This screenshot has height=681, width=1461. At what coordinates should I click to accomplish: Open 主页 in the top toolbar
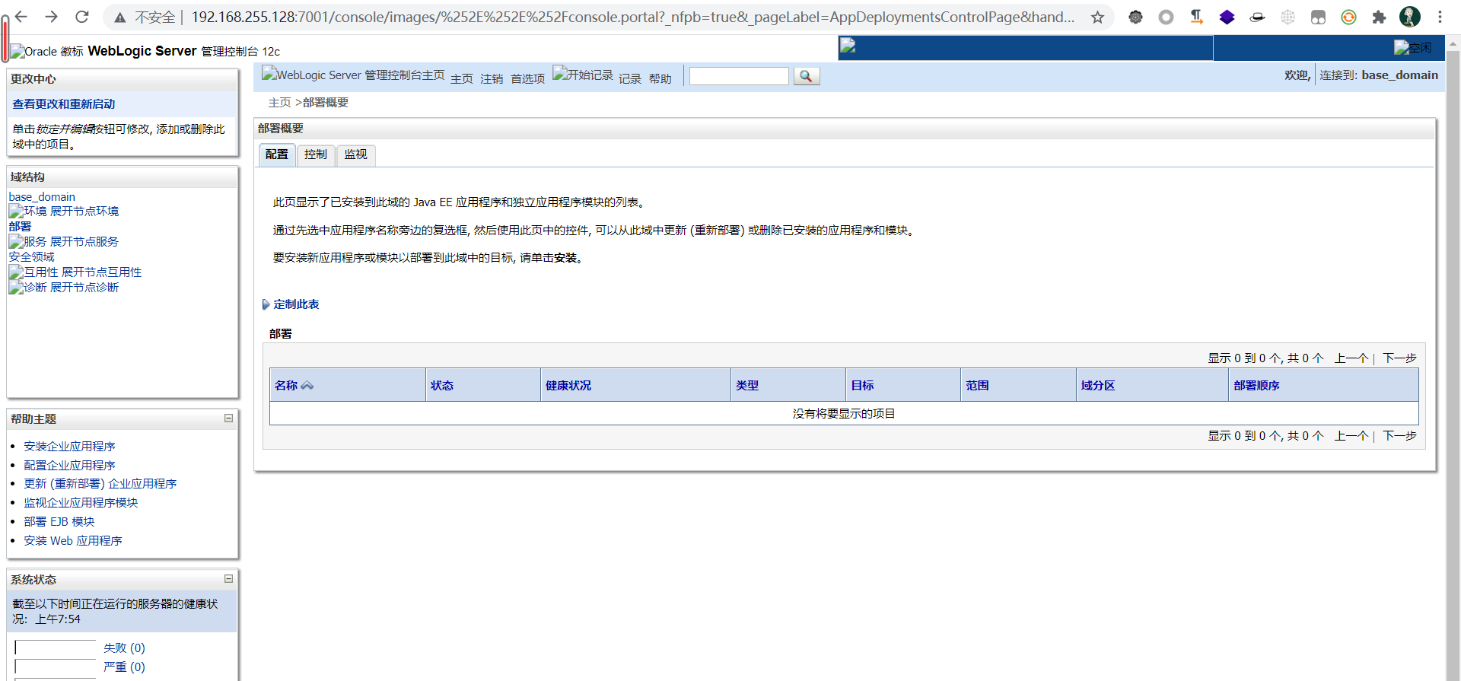462,79
